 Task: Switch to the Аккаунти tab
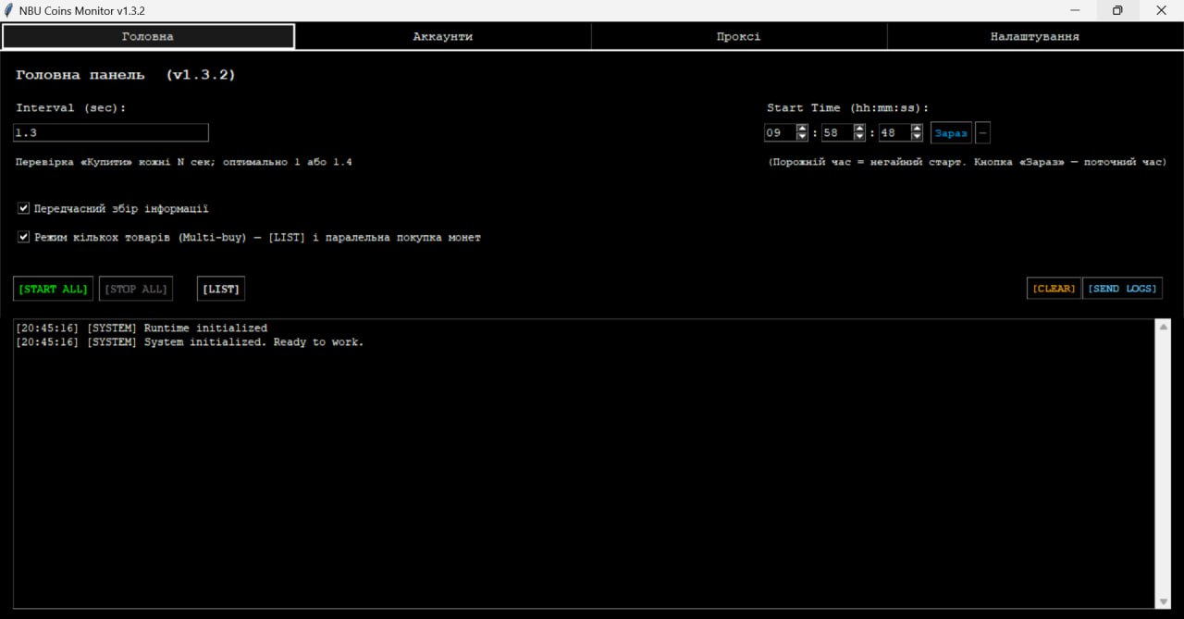[x=443, y=36]
